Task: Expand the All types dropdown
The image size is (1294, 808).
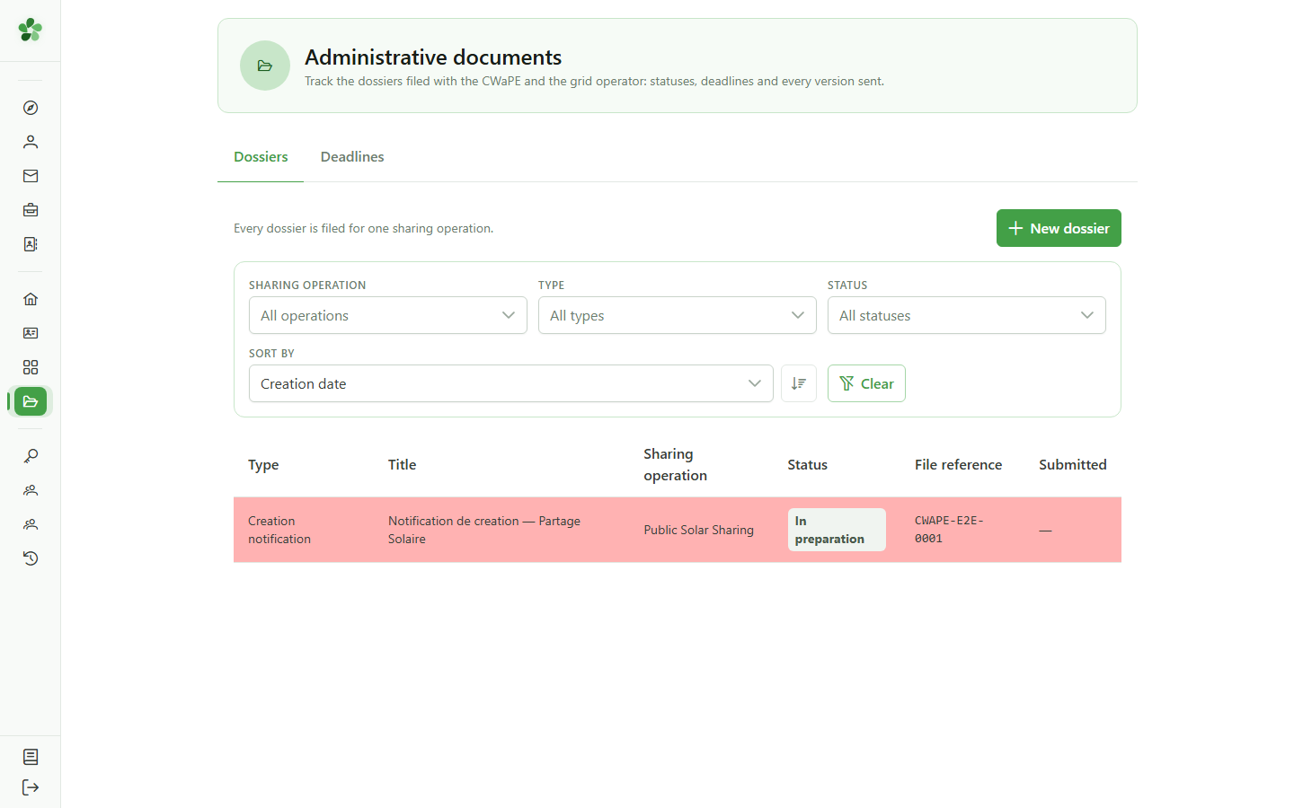Action: 678,315
